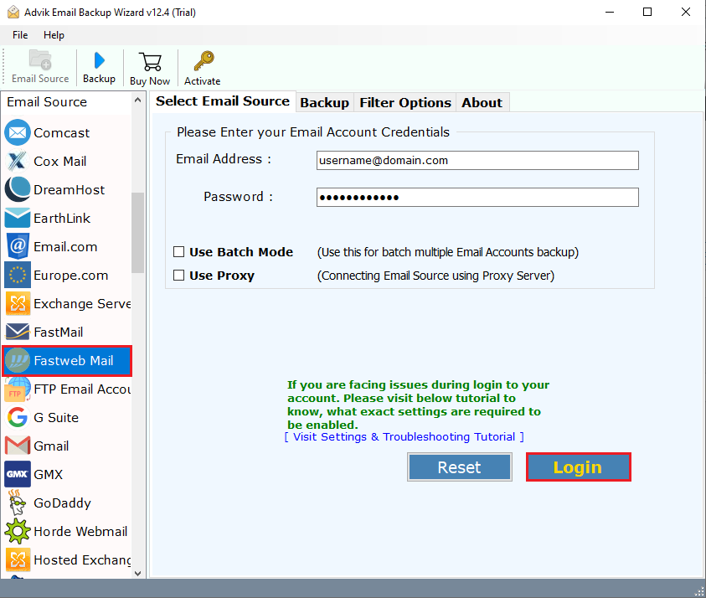This screenshot has width=706, height=598.
Task: Minimize the Advik Email Backup Wizard window
Action: coord(610,13)
